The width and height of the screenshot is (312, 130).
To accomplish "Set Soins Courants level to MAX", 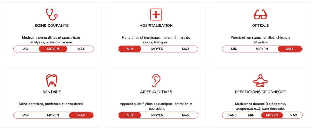I will (81, 49).
